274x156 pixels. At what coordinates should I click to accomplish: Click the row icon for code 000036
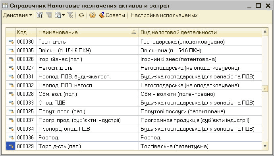11,137
